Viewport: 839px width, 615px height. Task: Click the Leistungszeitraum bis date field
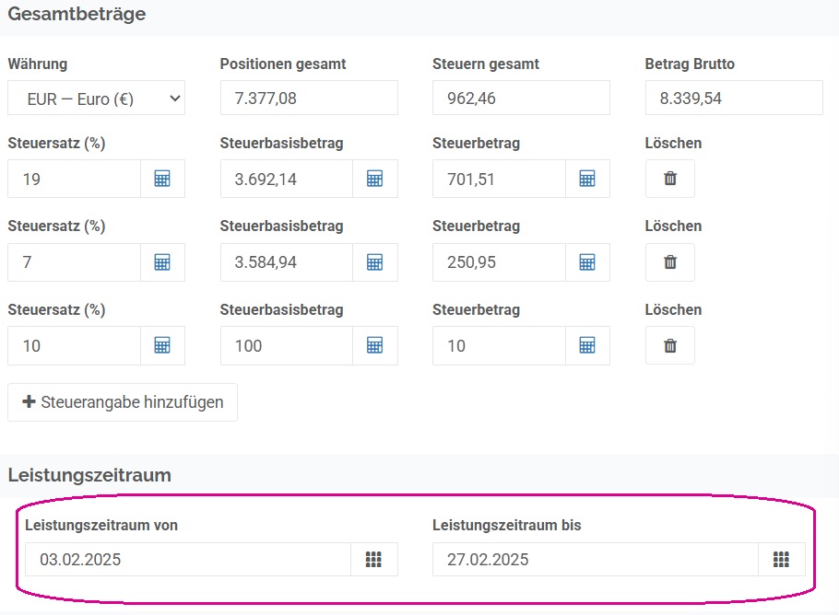click(x=596, y=560)
